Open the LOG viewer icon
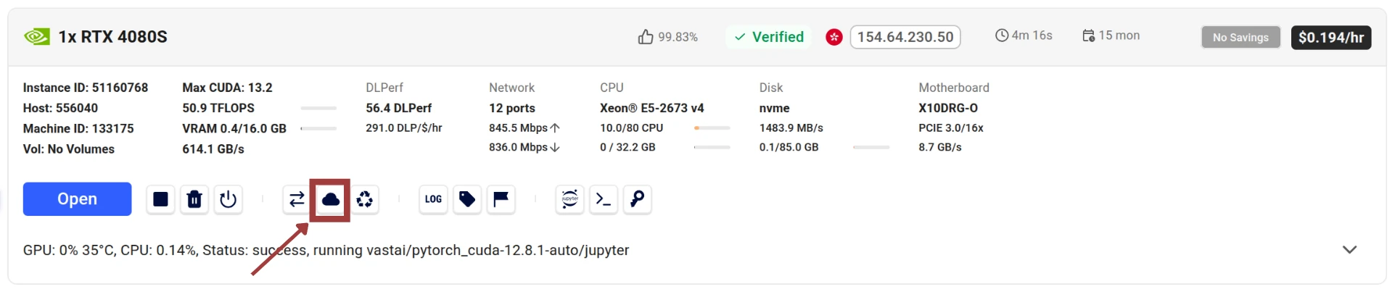Viewport: 1395px width, 289px height. coord(433,199)
